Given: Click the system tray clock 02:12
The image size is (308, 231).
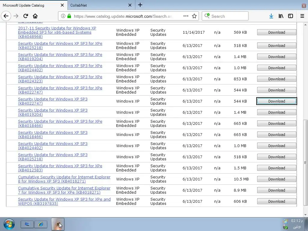Looking at the screenshot, I should [297, 221].
